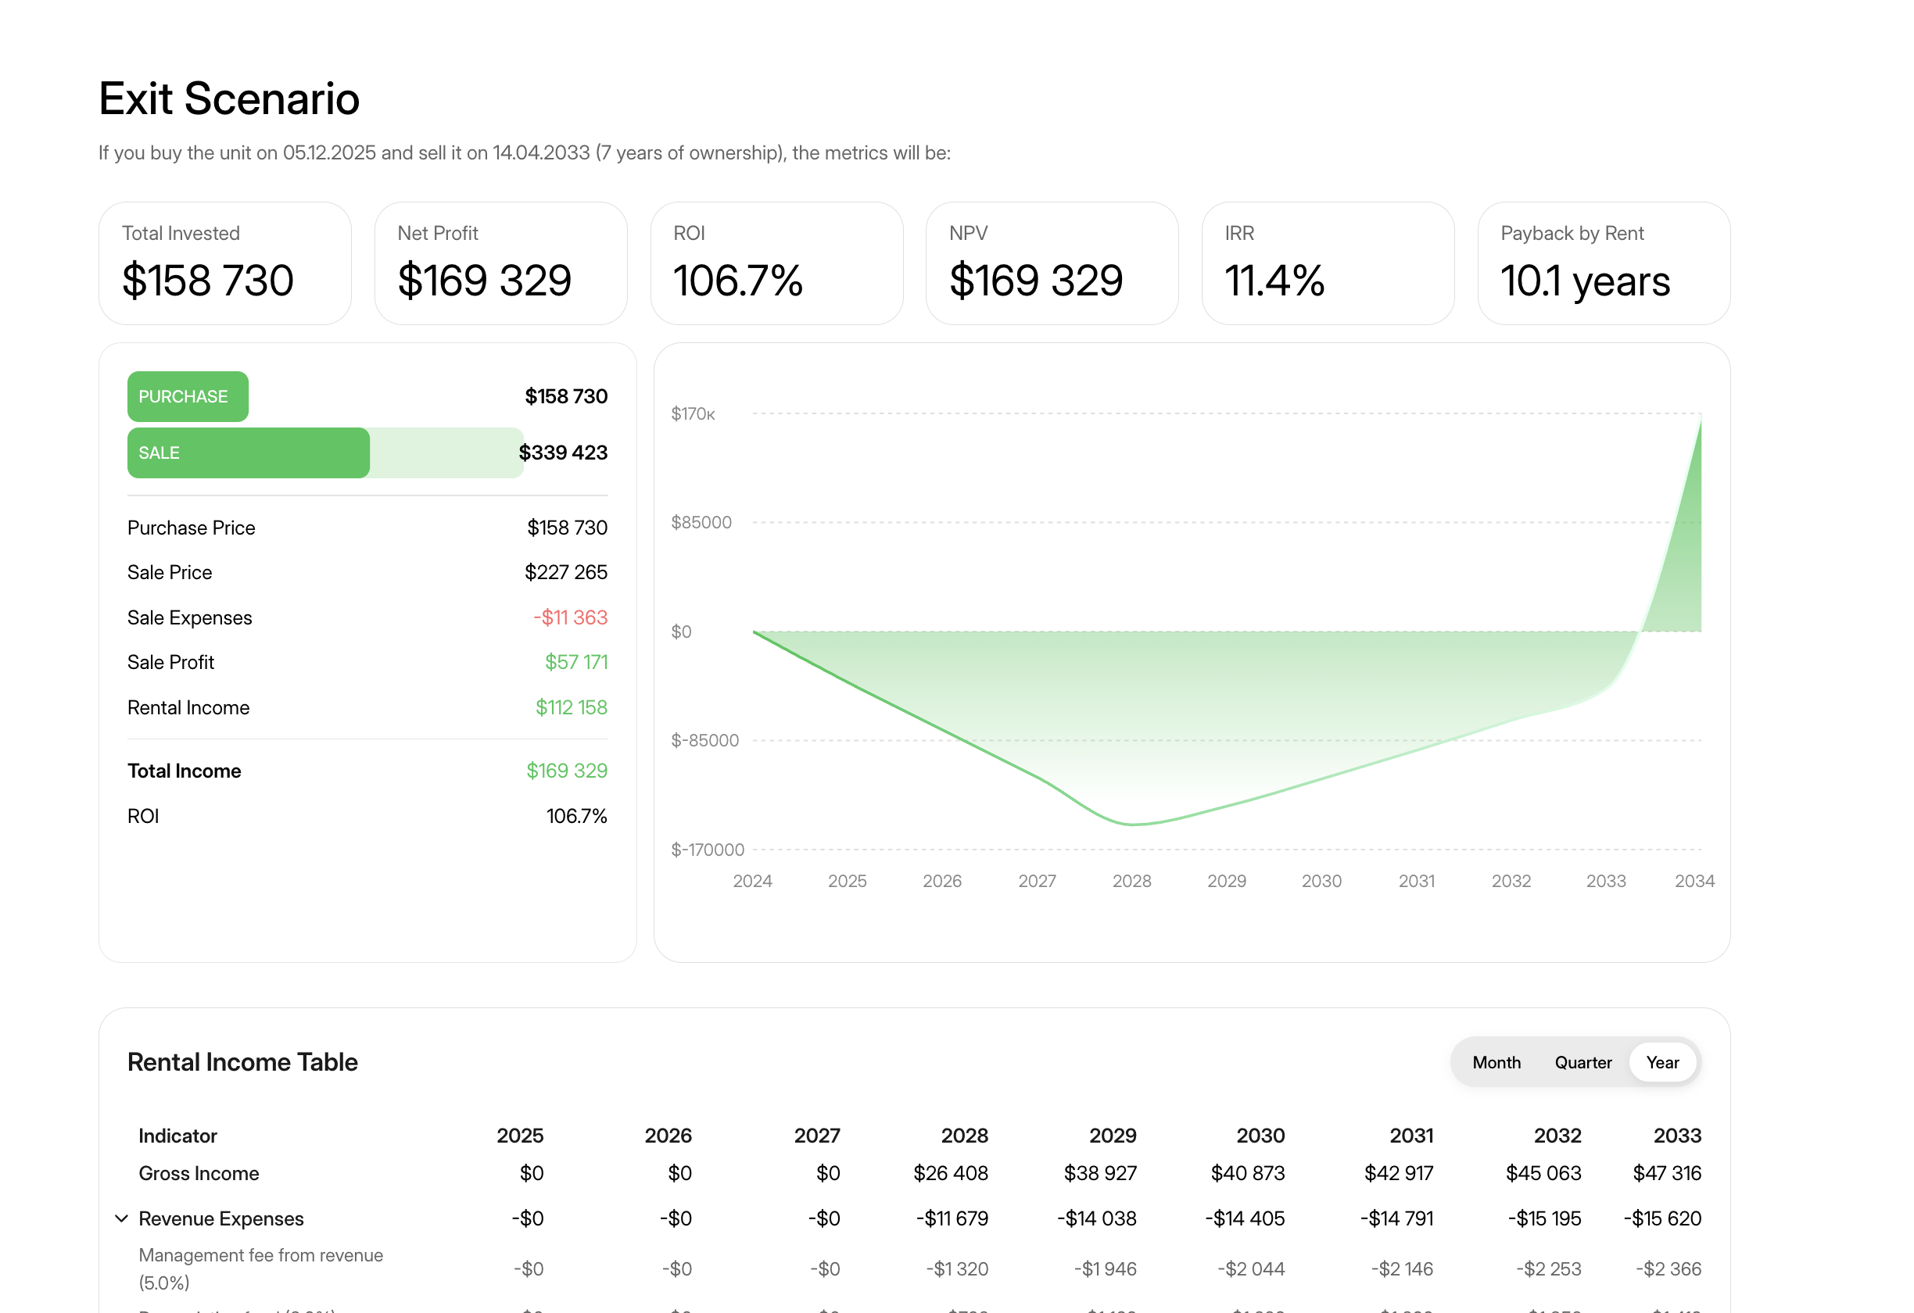Image resolution: width=1914 pixels, height=1313 pixels.
Task: Switch table view to Month
Action: point(1496,1062)
